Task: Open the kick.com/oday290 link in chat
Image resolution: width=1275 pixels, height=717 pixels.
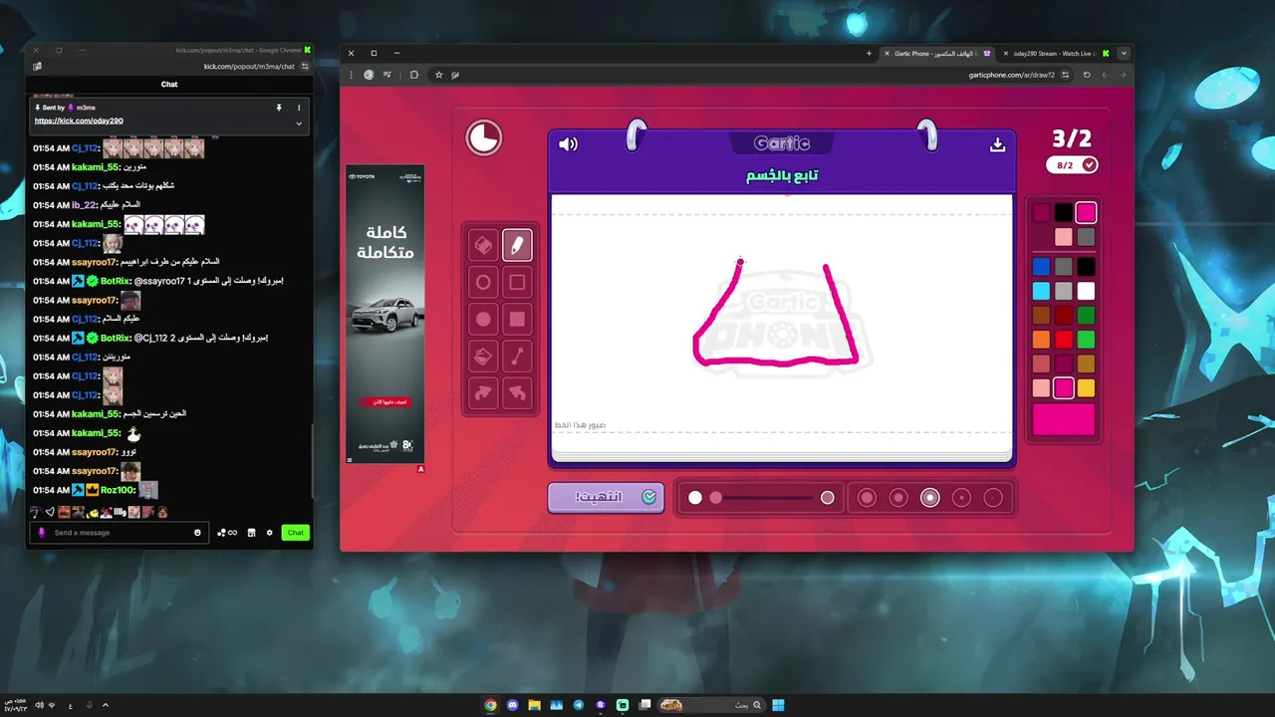Action: [79, 120]
